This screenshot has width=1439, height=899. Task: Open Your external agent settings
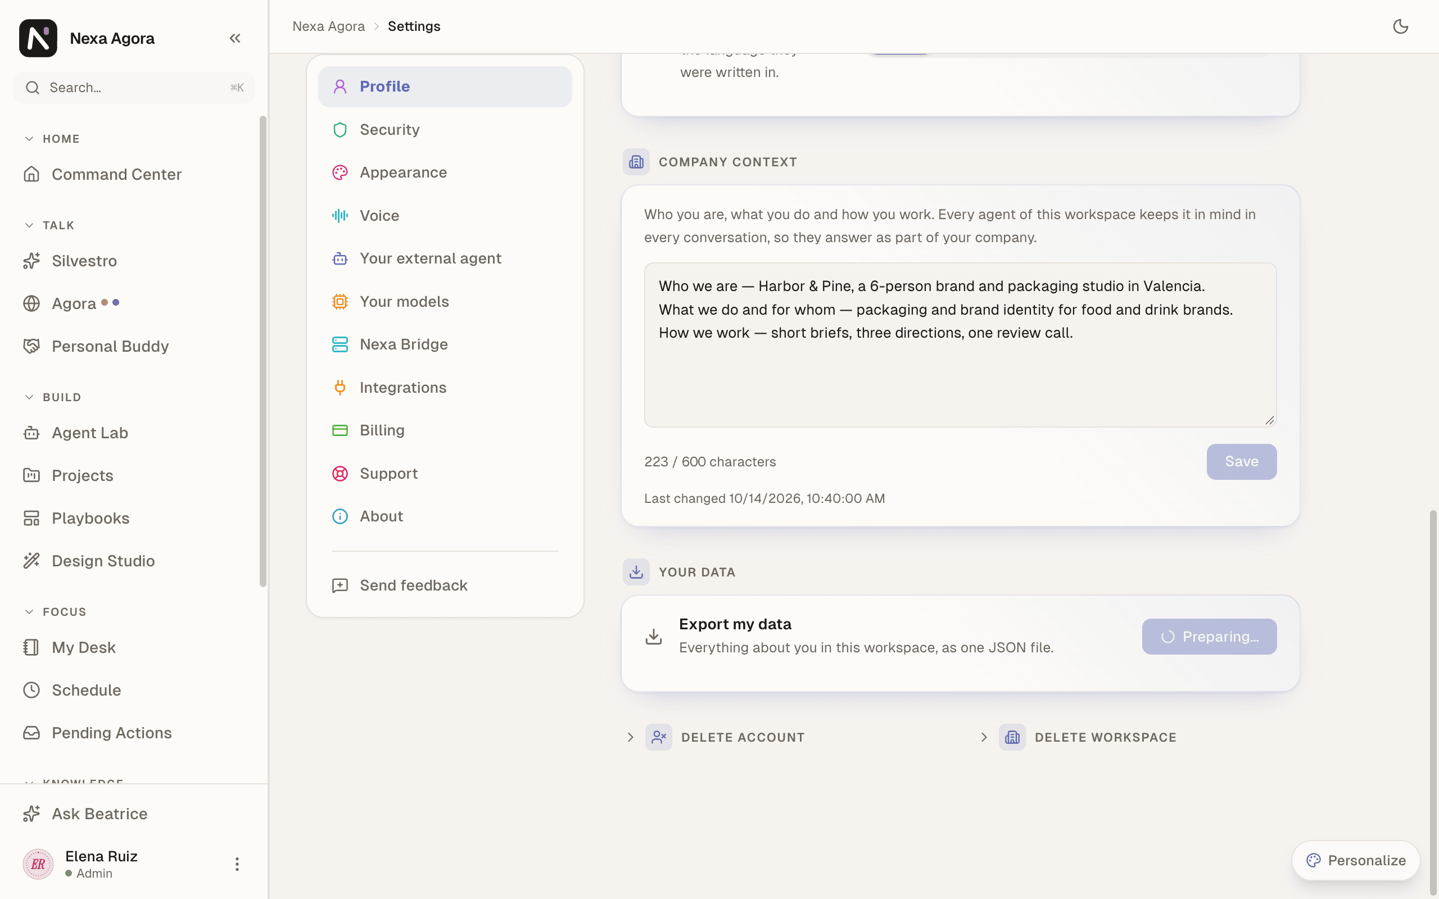pyautogui.click(x=445, y=258)
